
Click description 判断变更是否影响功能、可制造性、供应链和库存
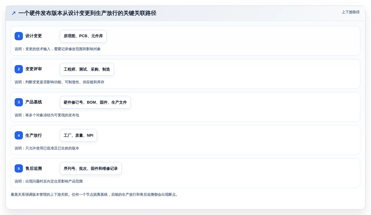pyautogui.click(x=65, y=82)
